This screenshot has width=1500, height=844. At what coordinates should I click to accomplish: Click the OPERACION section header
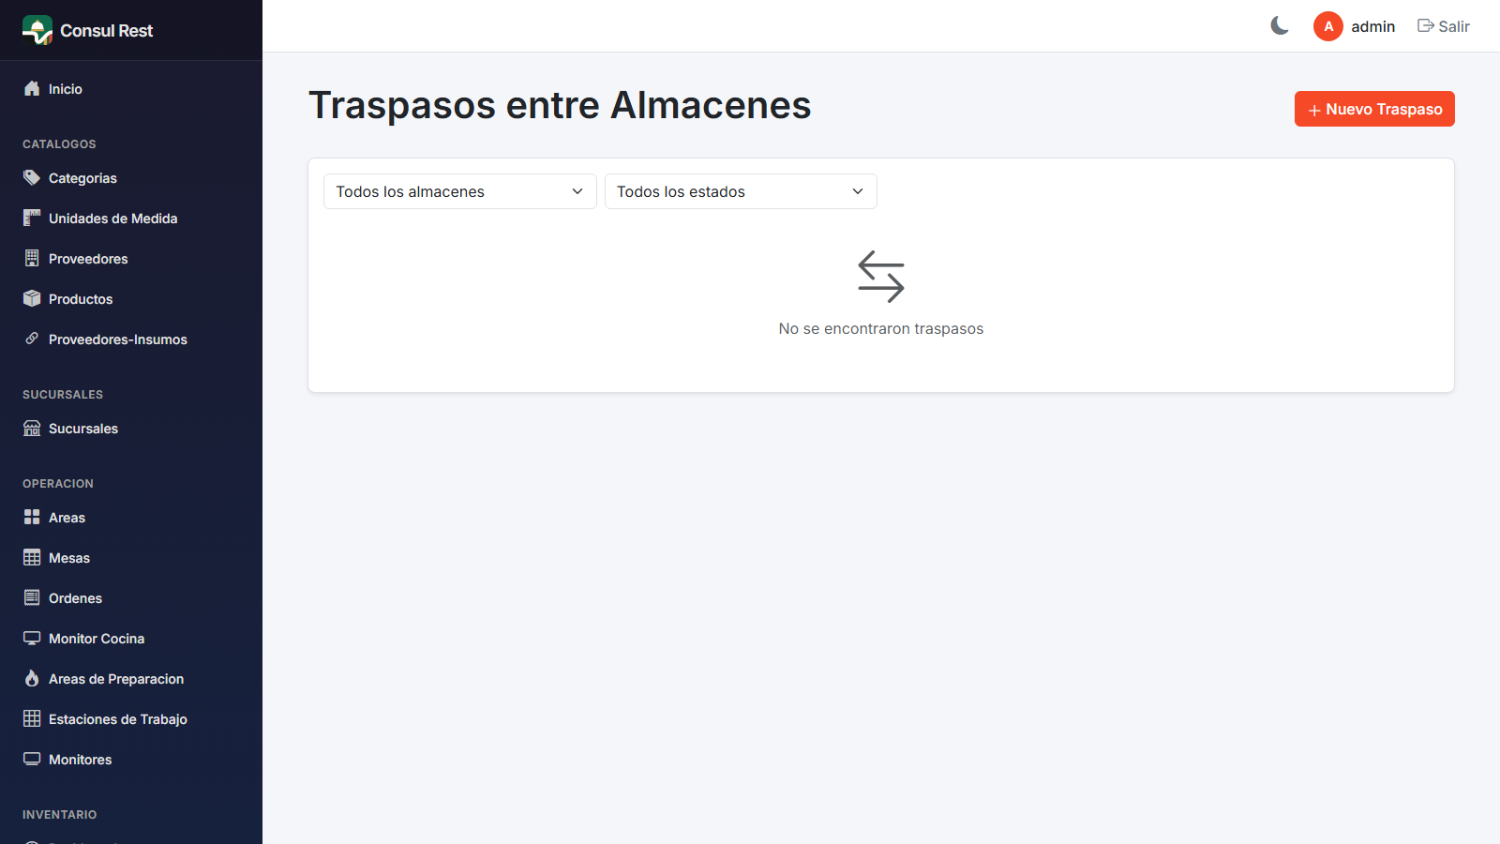click(58, 484)
